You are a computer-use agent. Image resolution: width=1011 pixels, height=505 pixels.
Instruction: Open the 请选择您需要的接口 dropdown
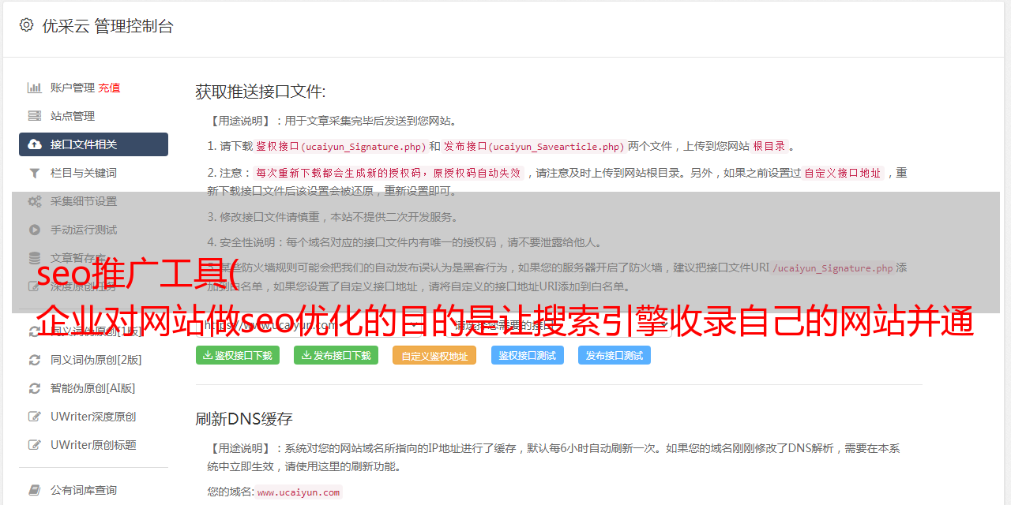coord(559,324)
